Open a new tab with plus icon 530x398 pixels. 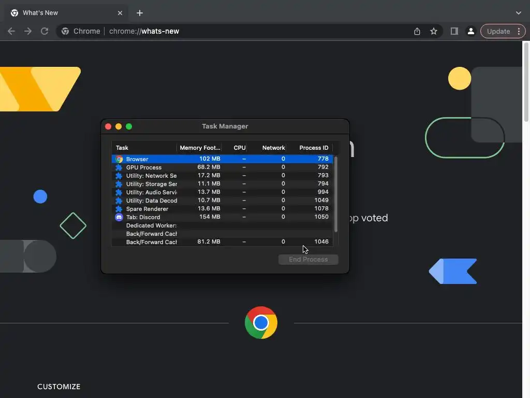[x=140, y=13]
